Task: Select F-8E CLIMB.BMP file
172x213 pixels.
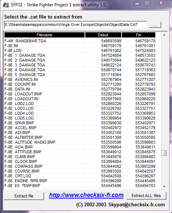Action: (80, 157)
